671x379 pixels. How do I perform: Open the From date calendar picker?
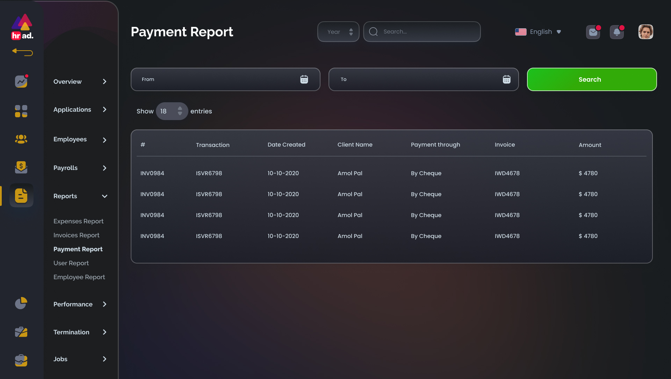tap(304, 80)
